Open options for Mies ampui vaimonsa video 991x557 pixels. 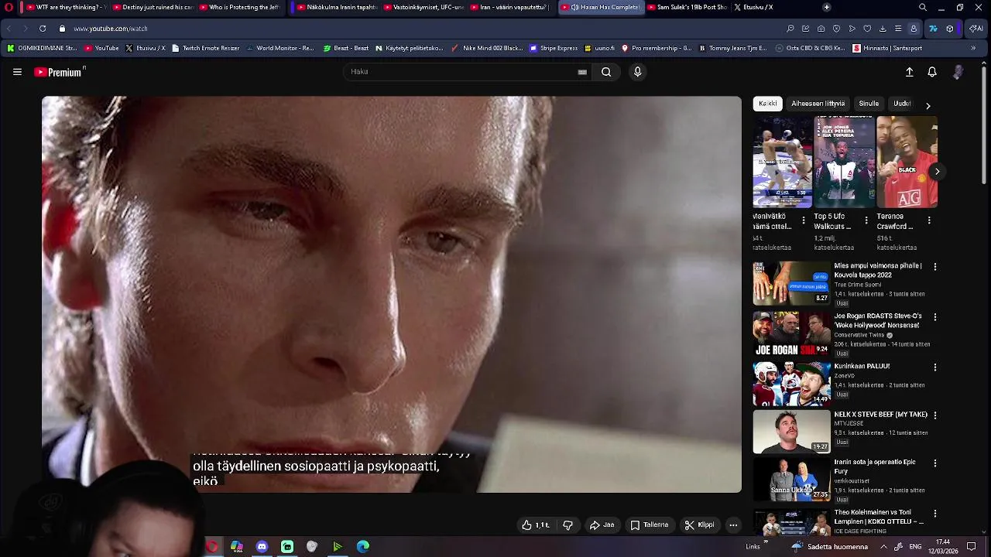point(934,267)
